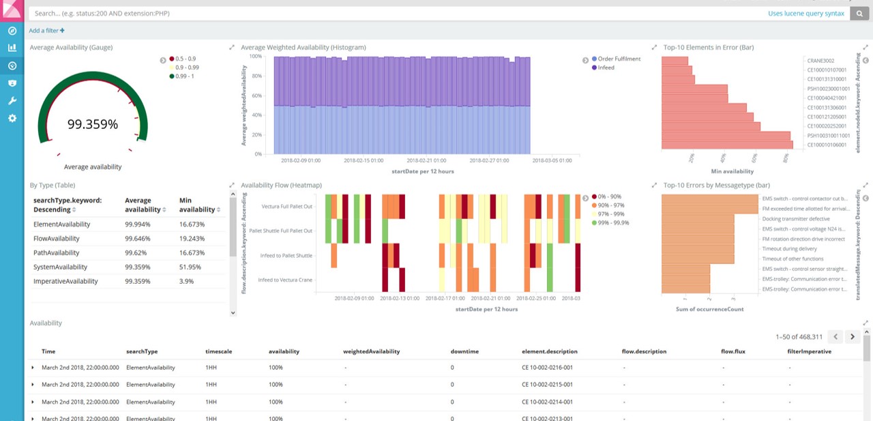Click Add a filter link
This screenshot has height=421, width=873.
click(47, 31)
